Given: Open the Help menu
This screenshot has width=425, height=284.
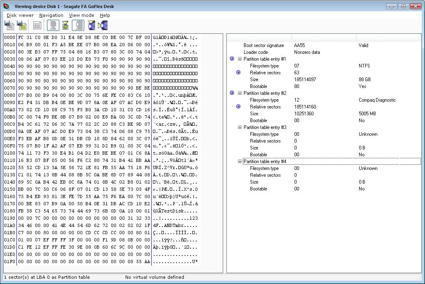Looking at the screenshot, I should pyautogui.click(x=105, y=15).
